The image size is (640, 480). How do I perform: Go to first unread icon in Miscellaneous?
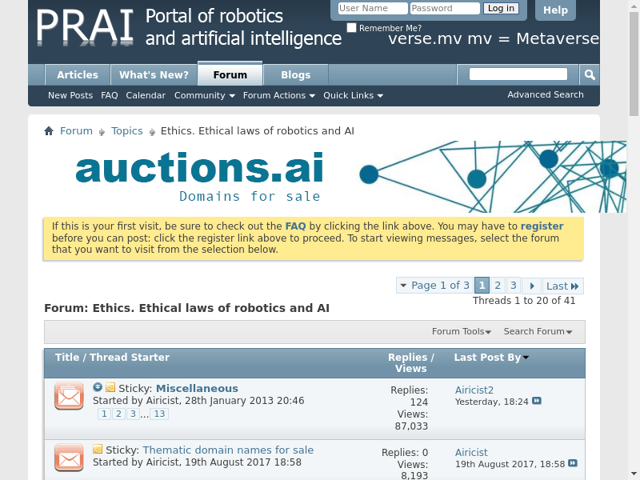coord(98,387)
